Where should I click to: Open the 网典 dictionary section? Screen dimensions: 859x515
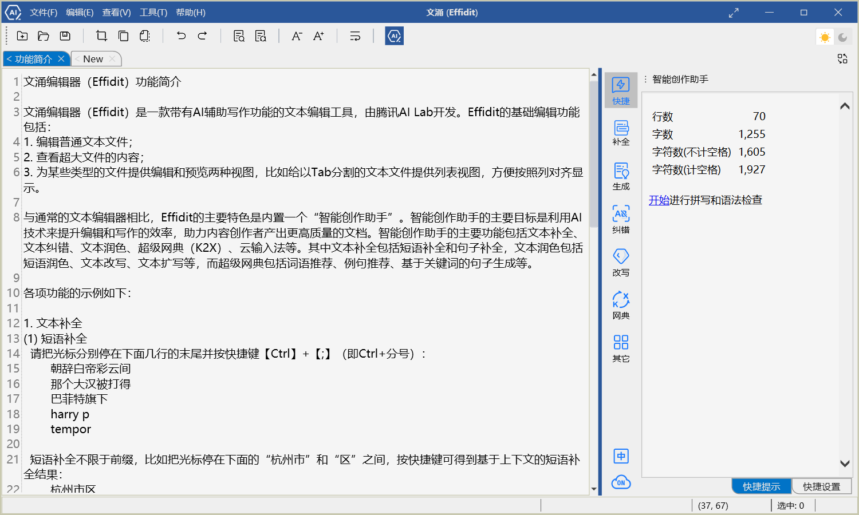coord(621,306)
